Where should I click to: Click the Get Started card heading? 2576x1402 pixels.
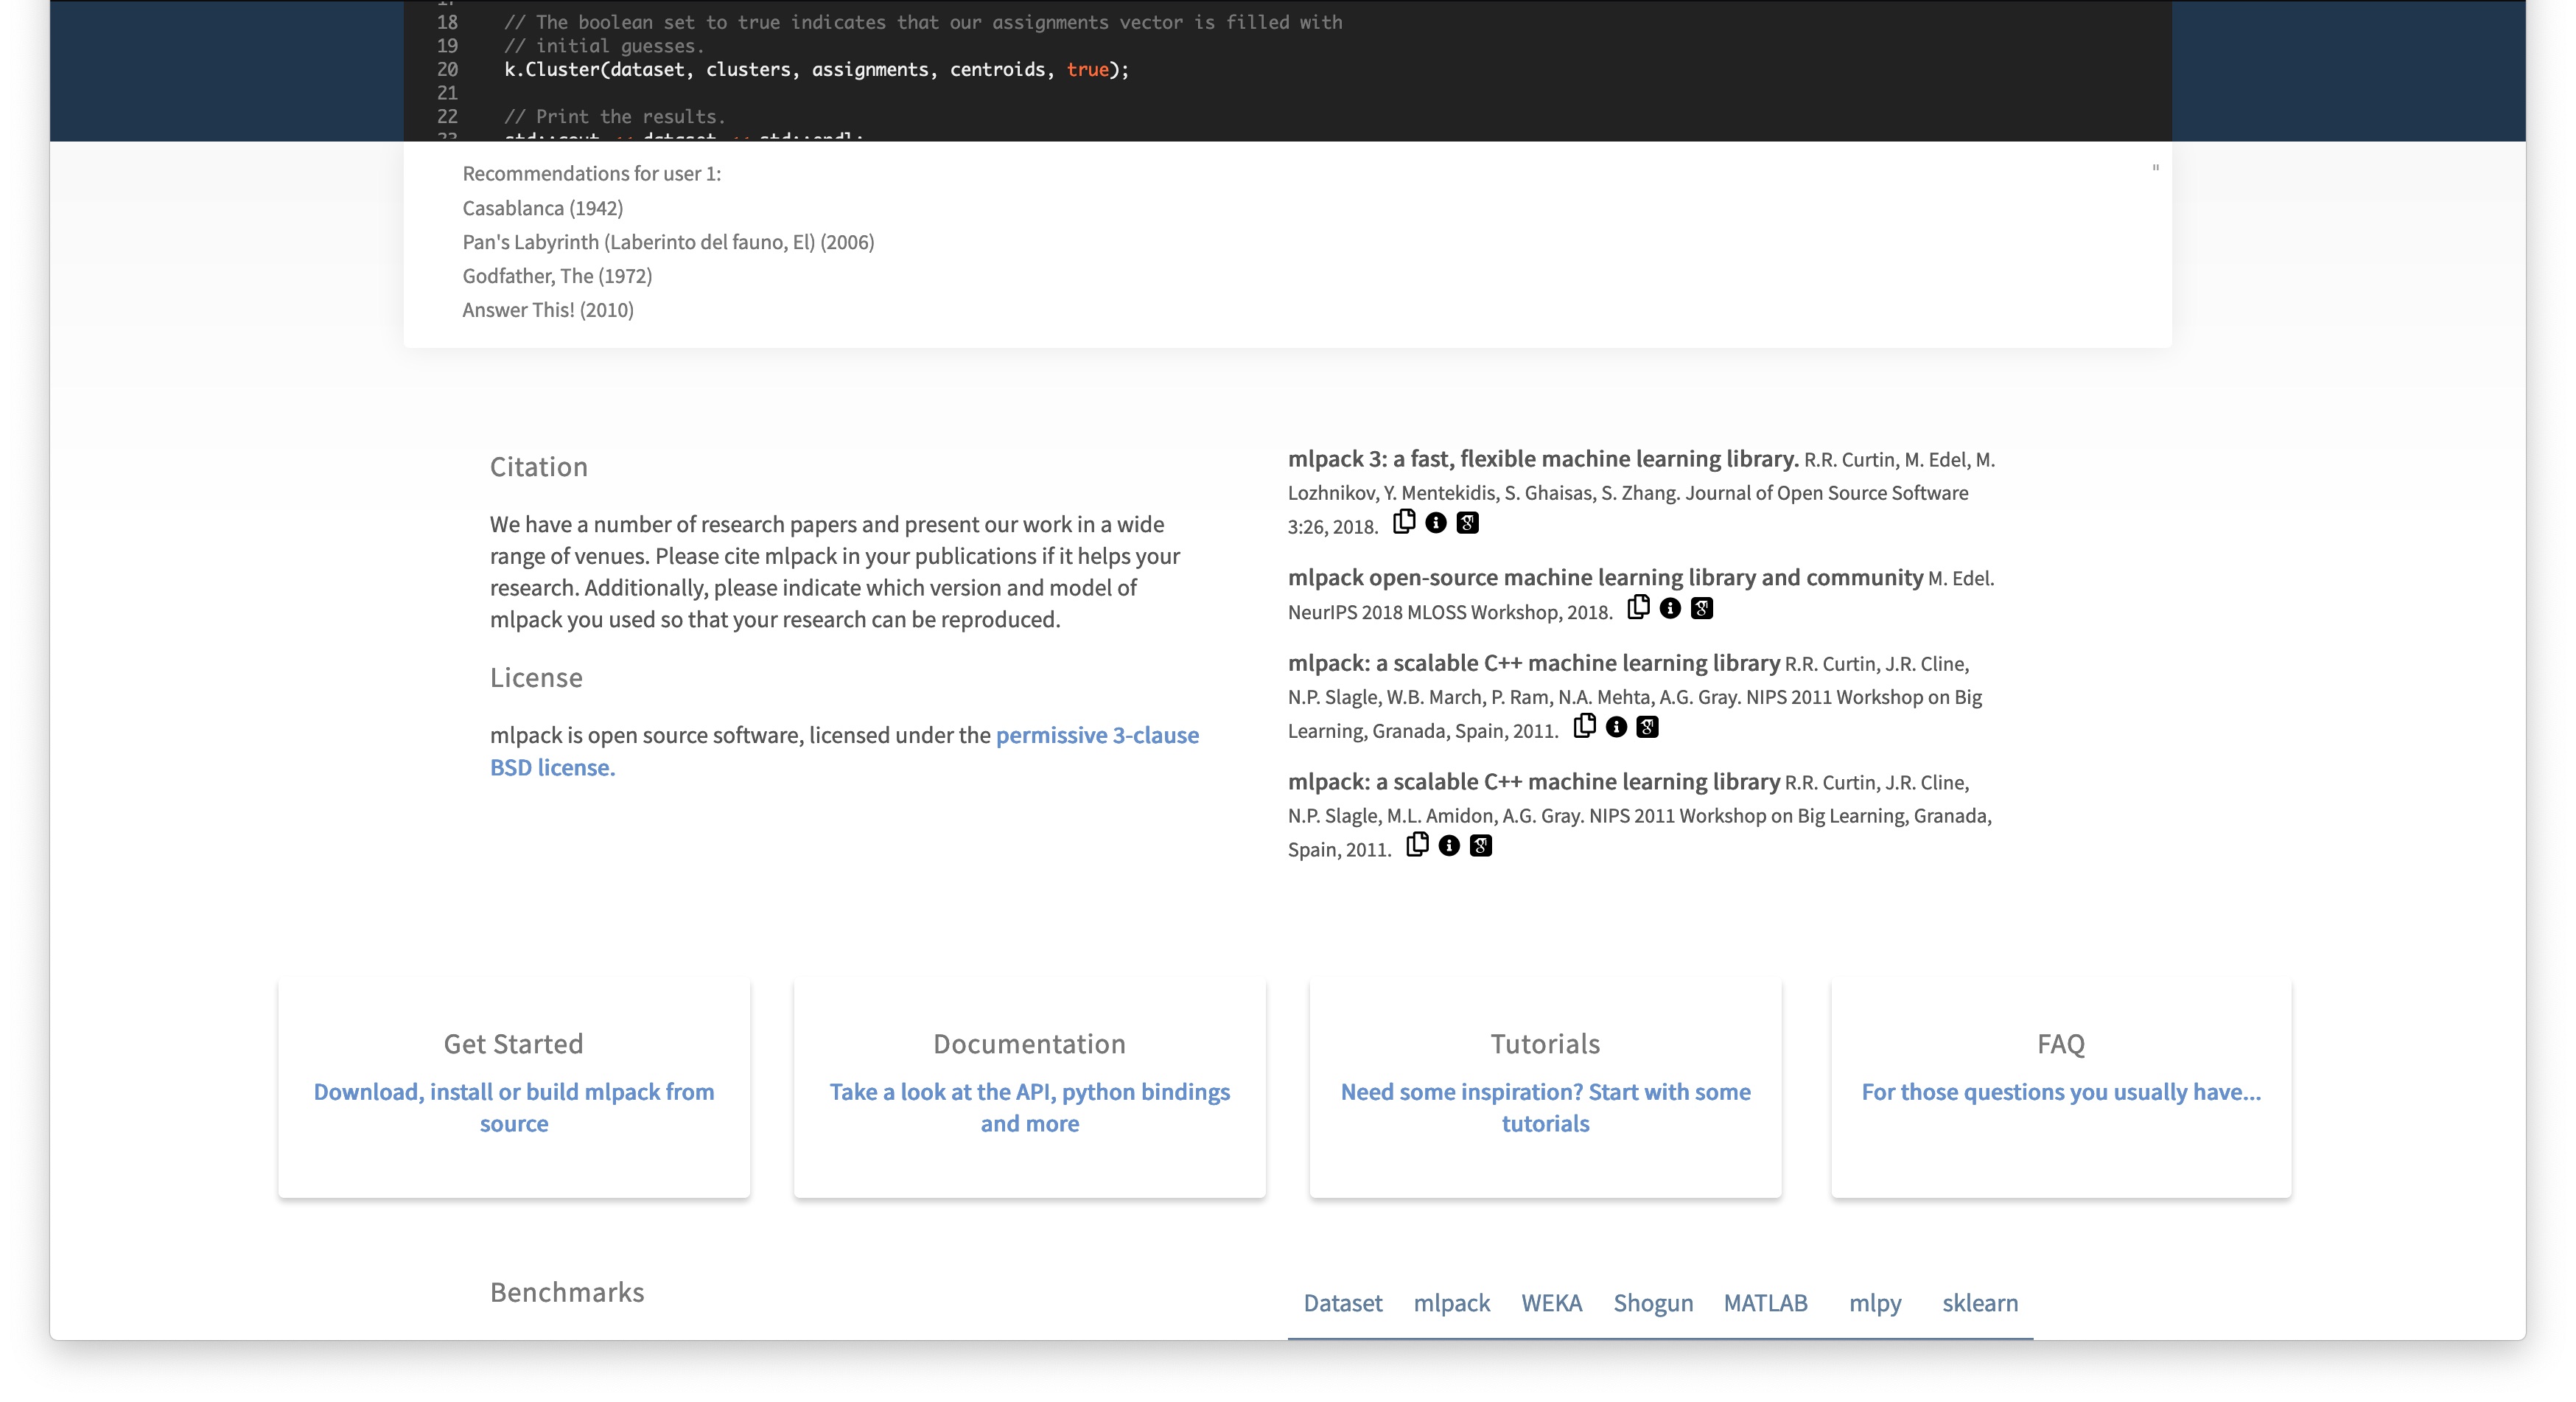pos(513,1044)
